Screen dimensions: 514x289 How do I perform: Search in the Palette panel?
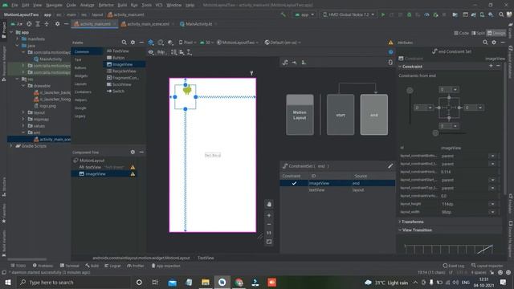pos(124,43)
